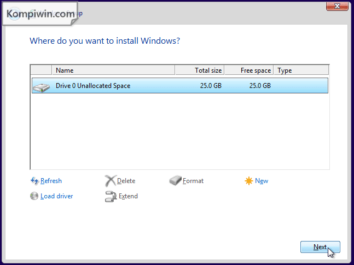Sort by the Total size column header

click(200, 70)
